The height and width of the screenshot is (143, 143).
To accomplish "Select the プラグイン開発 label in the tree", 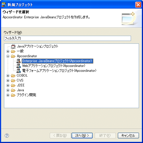I will pos(26,95).
